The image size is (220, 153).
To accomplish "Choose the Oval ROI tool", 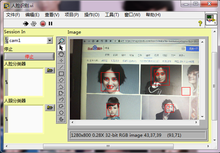I will [61, 112].
